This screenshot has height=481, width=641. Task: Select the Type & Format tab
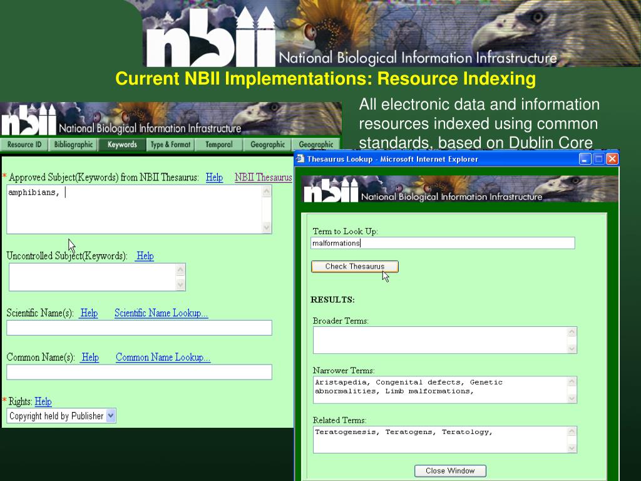170,145
